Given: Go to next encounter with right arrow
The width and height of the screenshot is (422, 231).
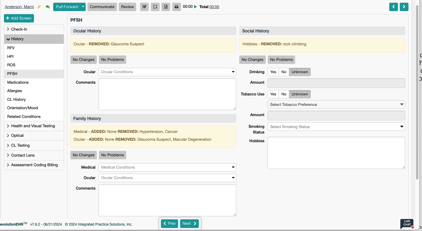Looking at the screenshot, I should click(x=404, y=7).
